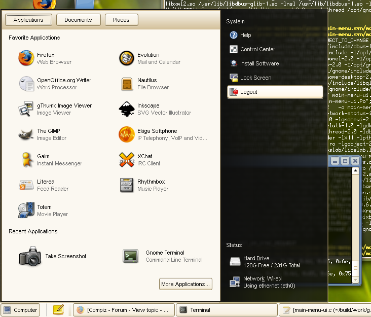Image resolution: width=371 pixels, height=317 pixels.
Task: Select Lock Screen label in System
Action: [256, 78]
